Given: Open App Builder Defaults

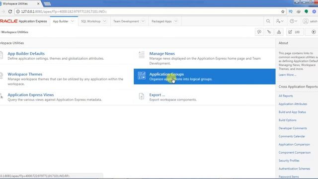Looking at the screenshot, I should [26, 54].
